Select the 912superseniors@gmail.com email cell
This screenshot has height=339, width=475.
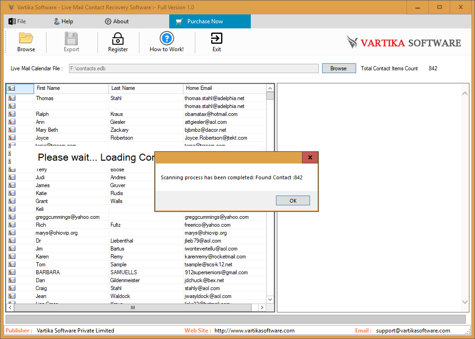point(225,272)
